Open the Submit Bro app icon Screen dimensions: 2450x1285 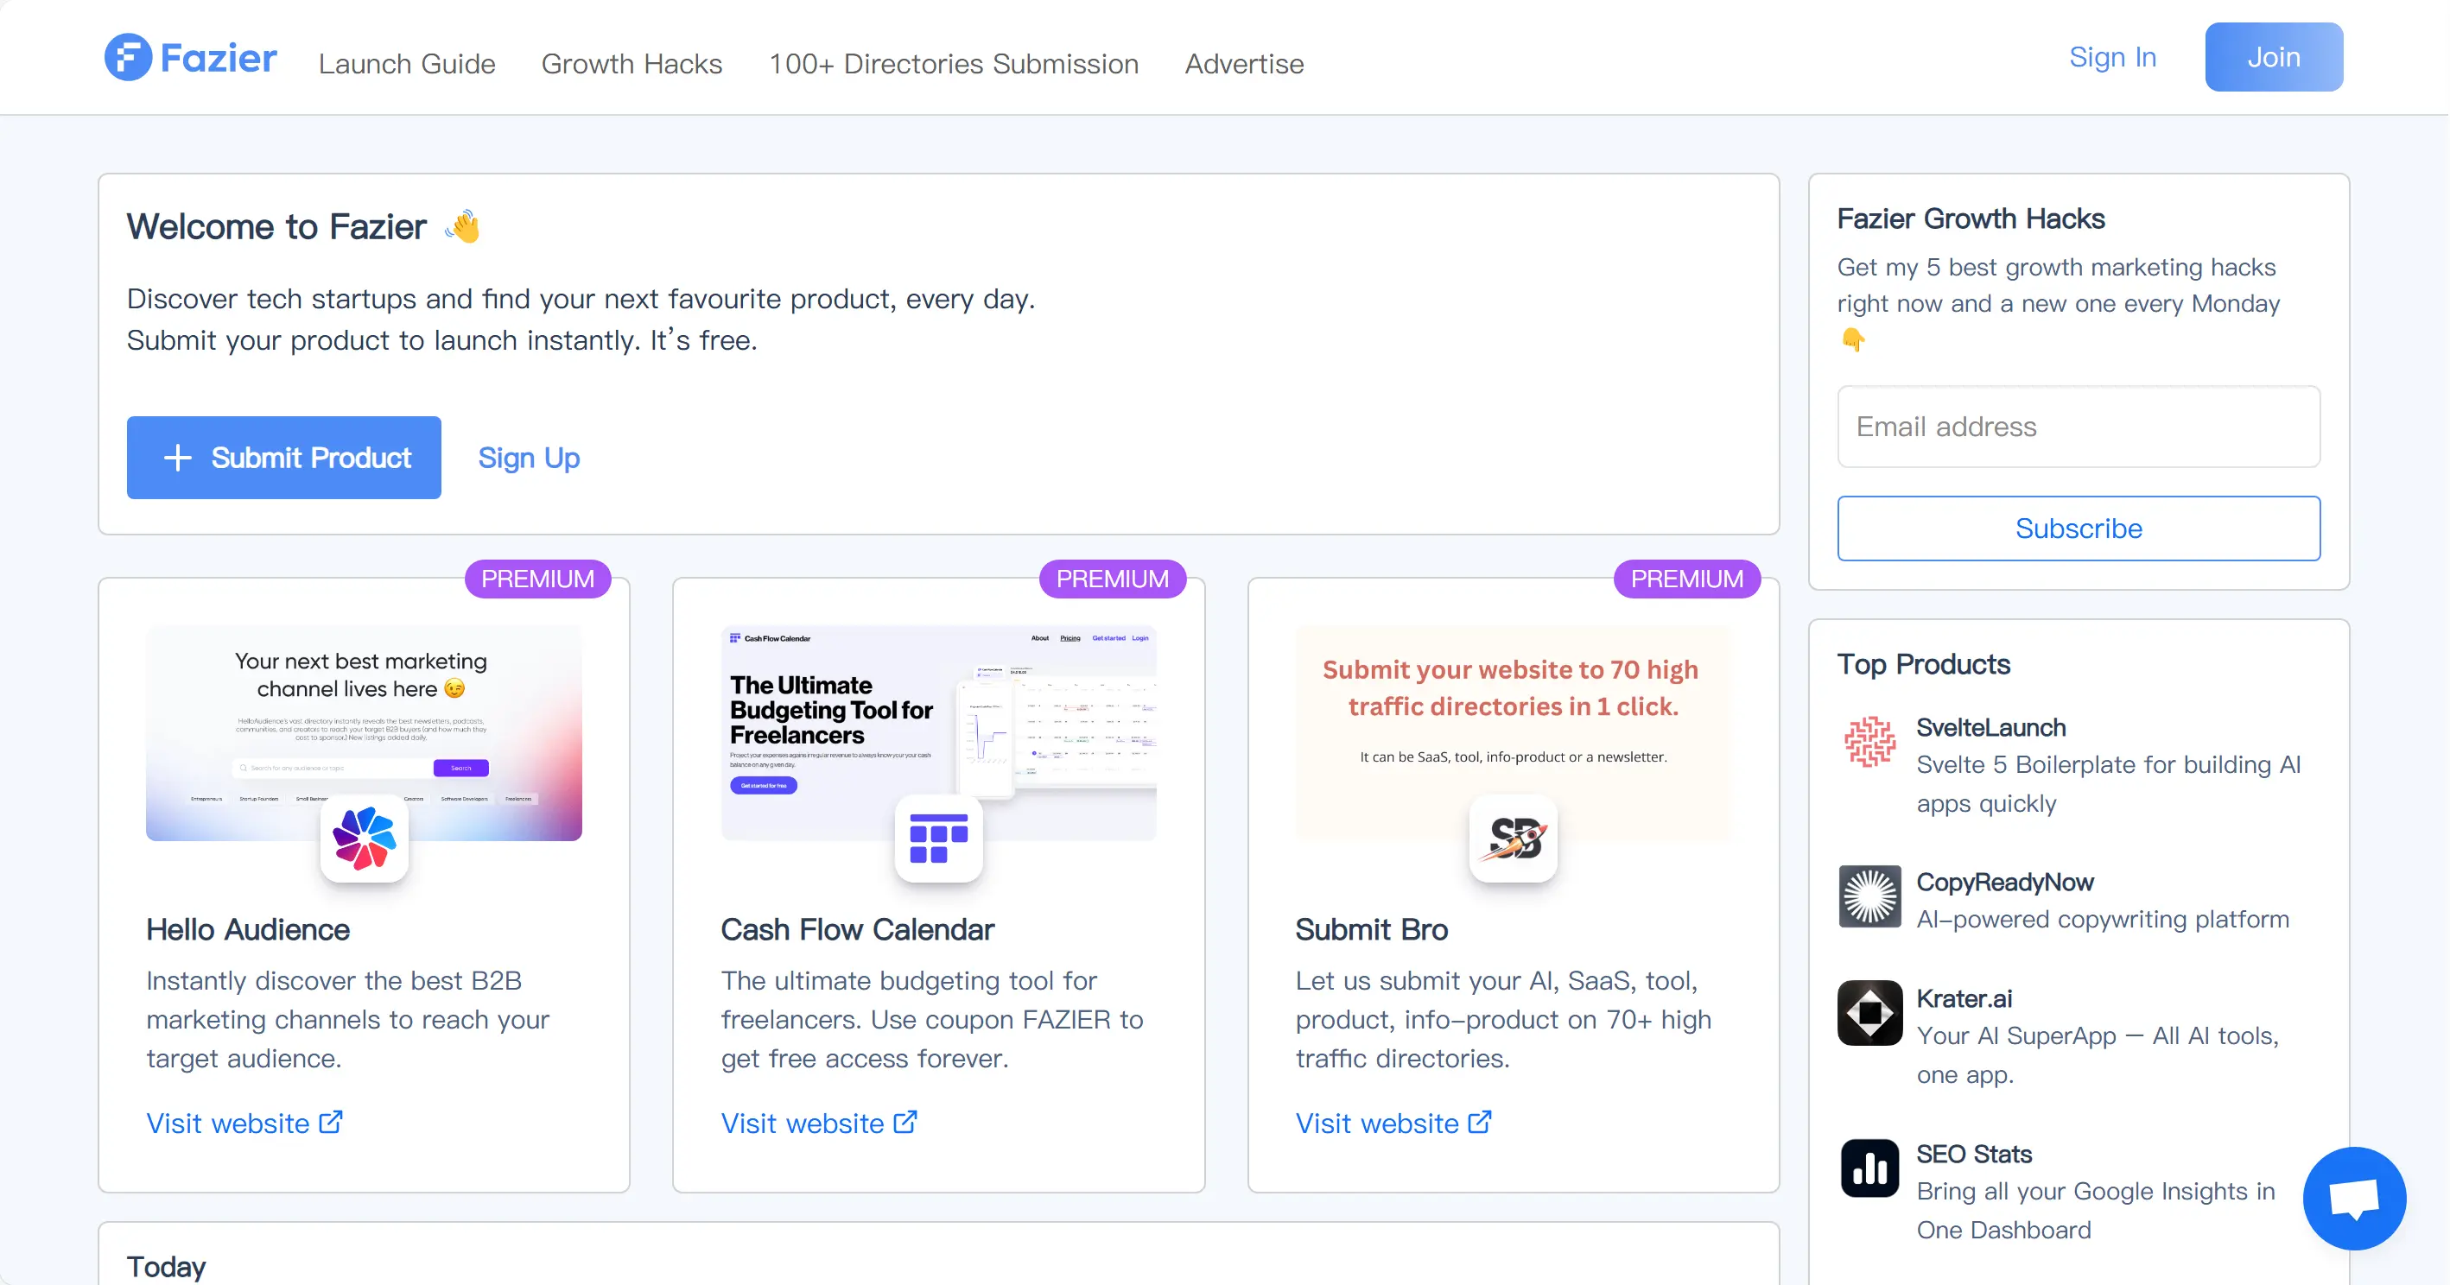[x=1514, y=839]
